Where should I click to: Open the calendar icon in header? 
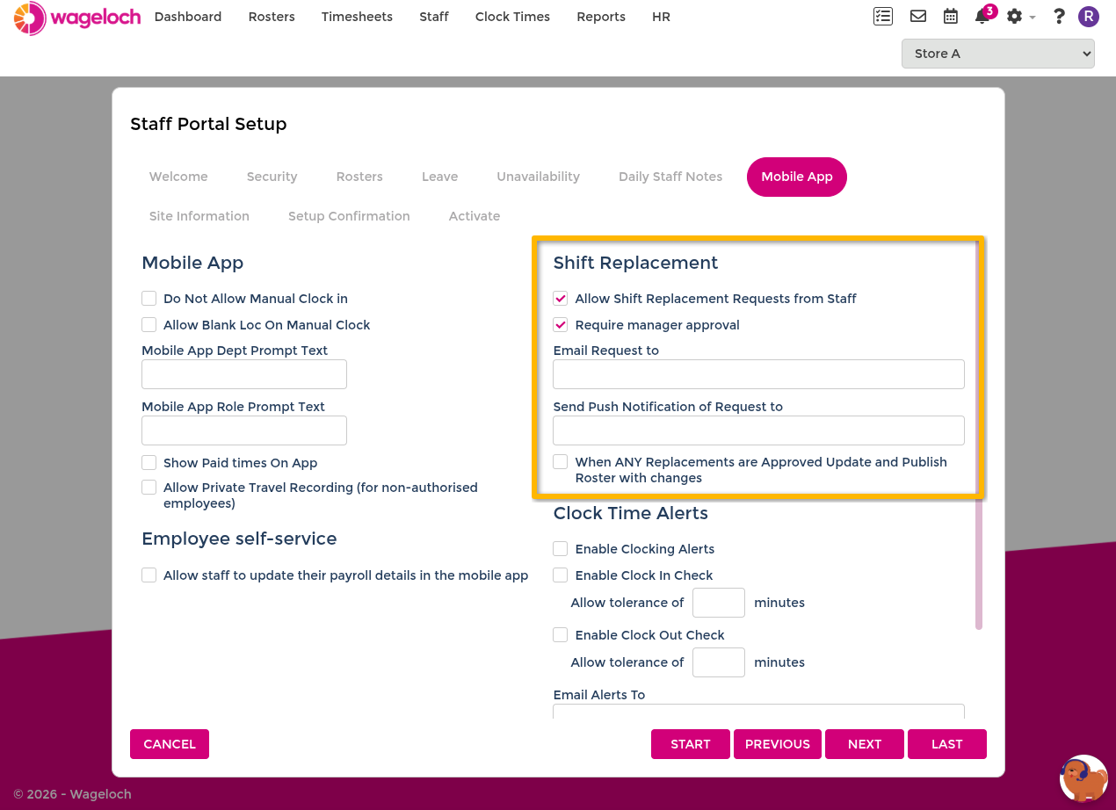(x=951, y=17)
